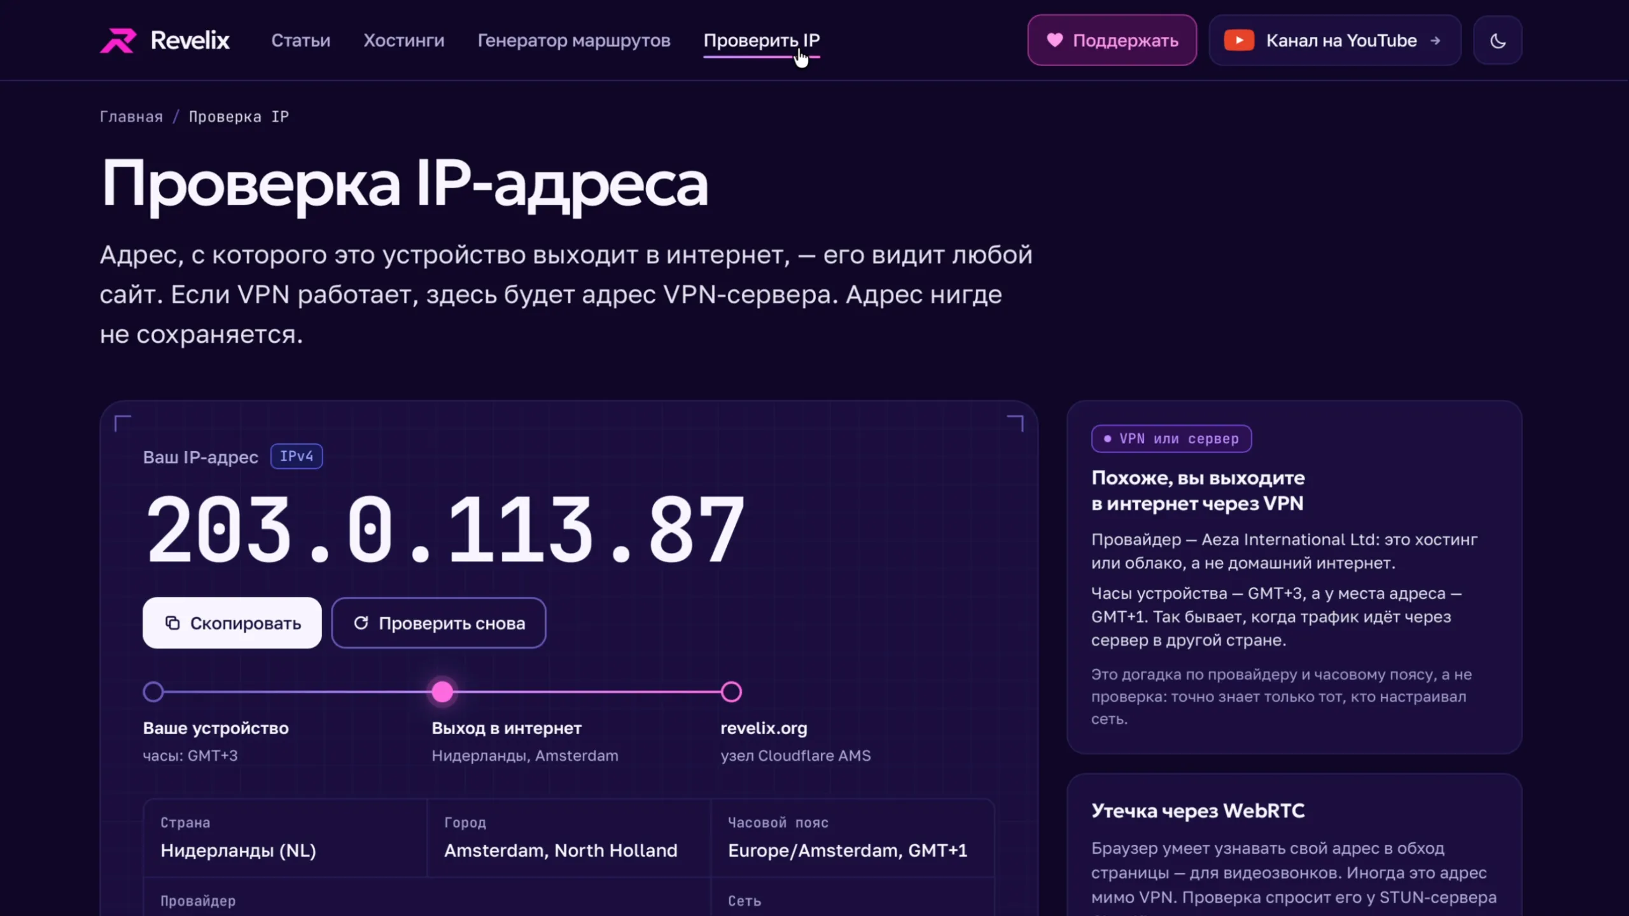Click Нидерланды, Amsterdam under Выход в интернет
1629x916 pixels.
(524, 755)
